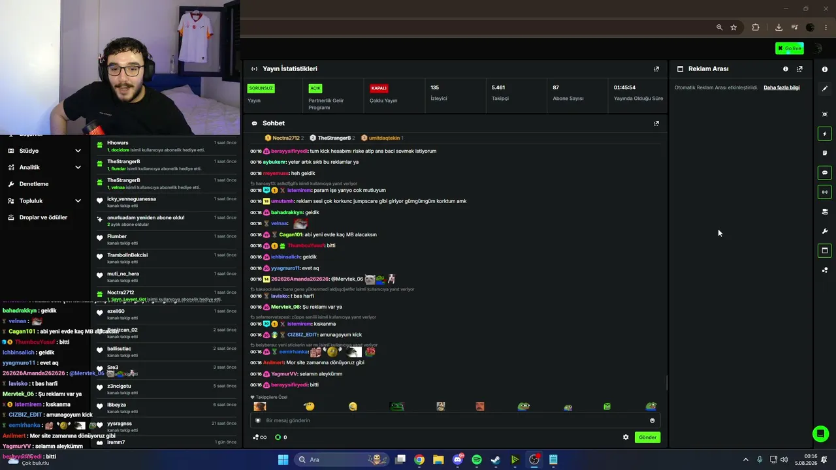
Task: Send the message with Gönder button
Action: pos(647,437)
